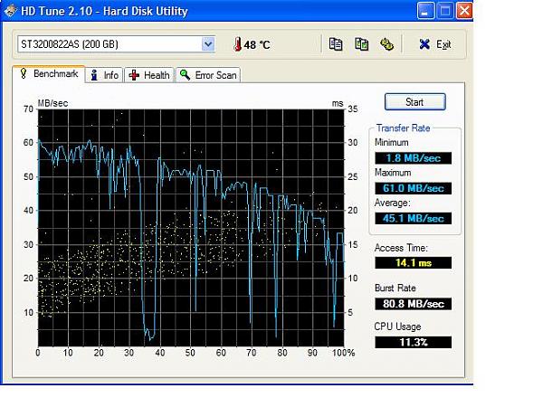Close the HD Tune window
Screen dimensions: 543x407
(x=464, y=11)
